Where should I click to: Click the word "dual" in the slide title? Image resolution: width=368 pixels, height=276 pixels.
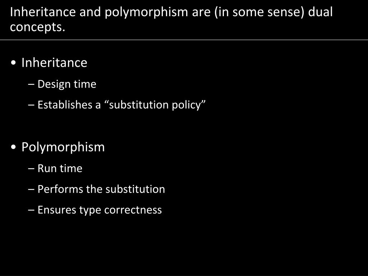pos(320,12)
